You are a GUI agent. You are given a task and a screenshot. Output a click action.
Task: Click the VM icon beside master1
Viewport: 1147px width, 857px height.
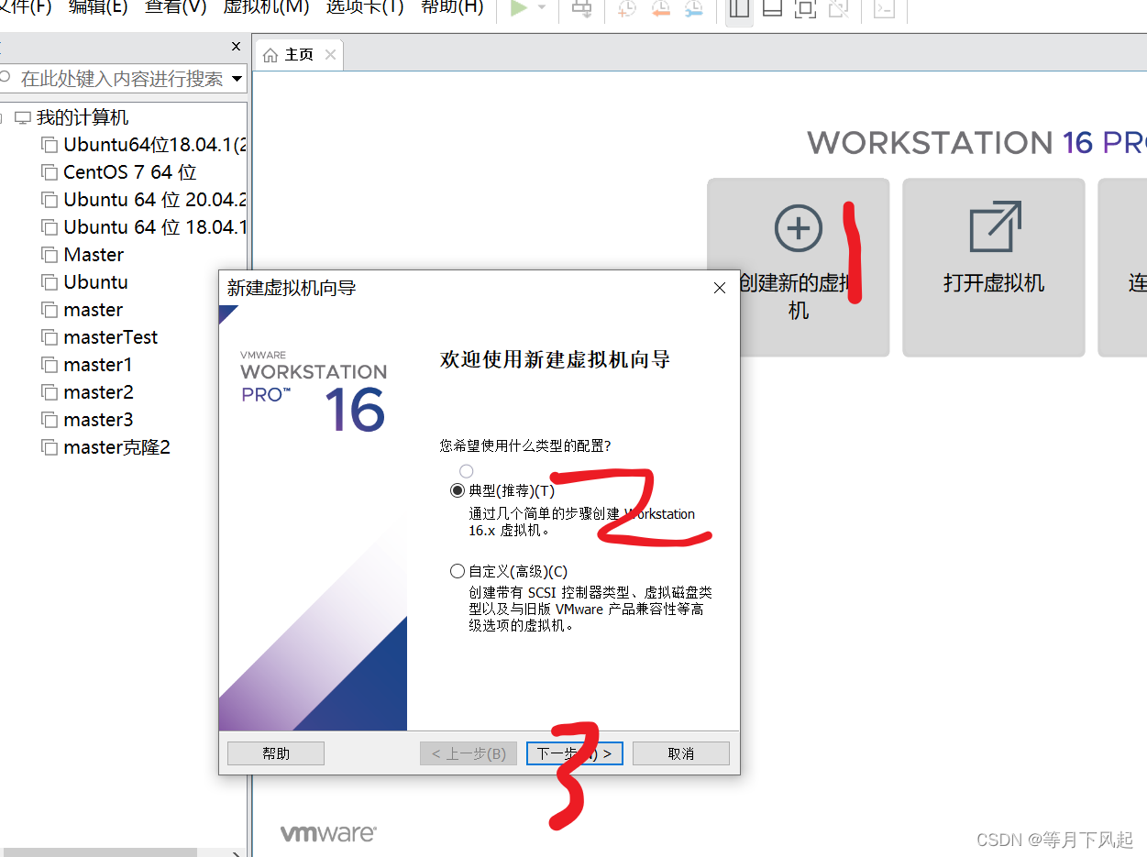49,365
